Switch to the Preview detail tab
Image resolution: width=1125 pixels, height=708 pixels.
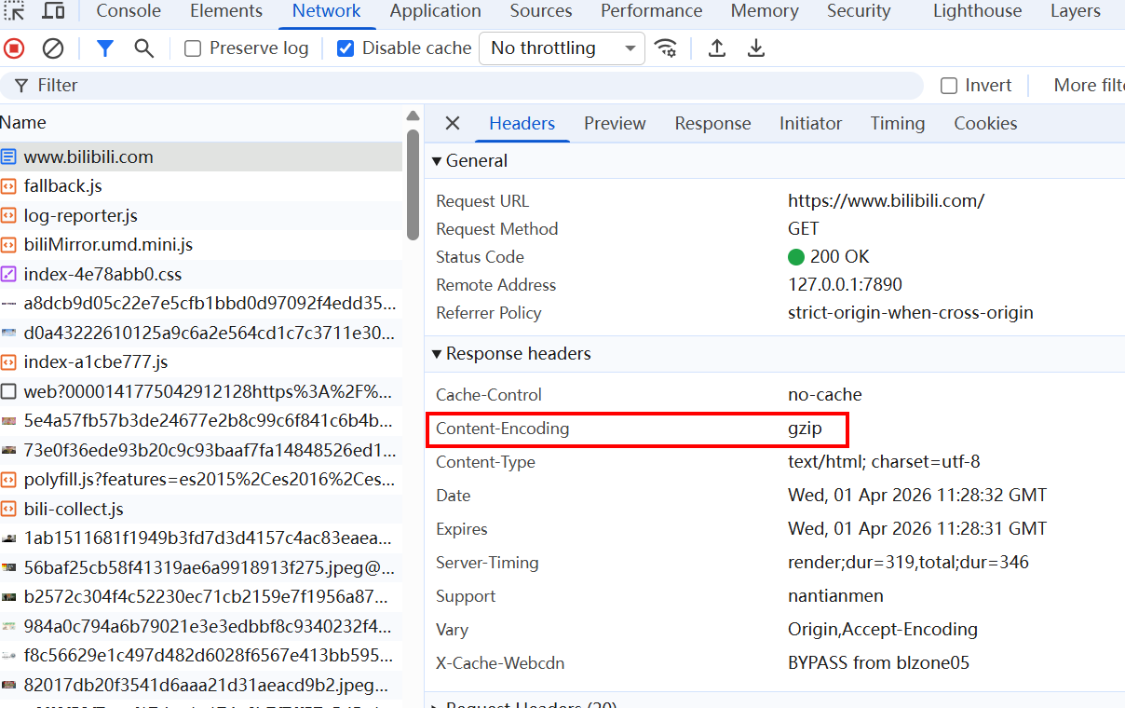point(615,123)
